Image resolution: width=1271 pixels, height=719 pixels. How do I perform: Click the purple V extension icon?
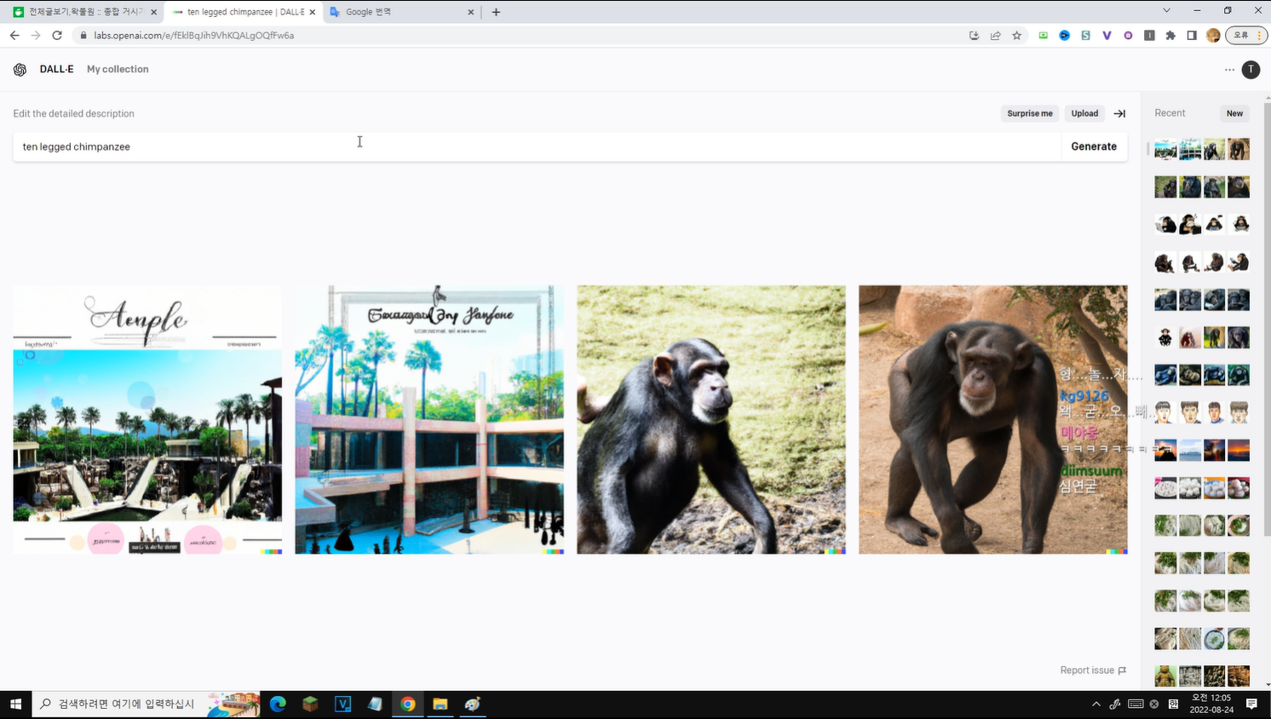coord(1107,36)
